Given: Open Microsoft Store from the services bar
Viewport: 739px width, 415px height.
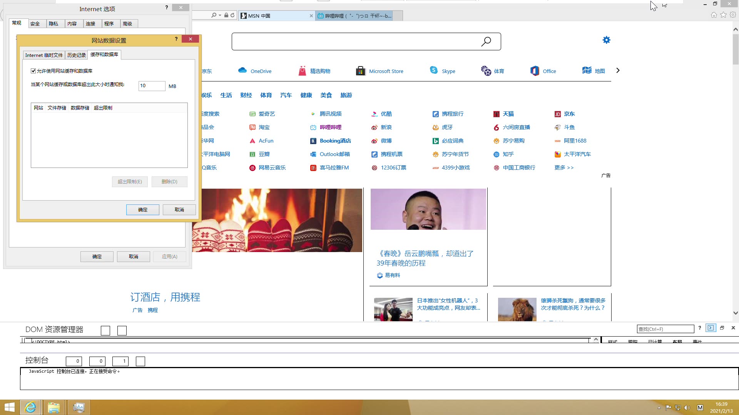Looking at the screenshot, I should (x=379, y=71).
